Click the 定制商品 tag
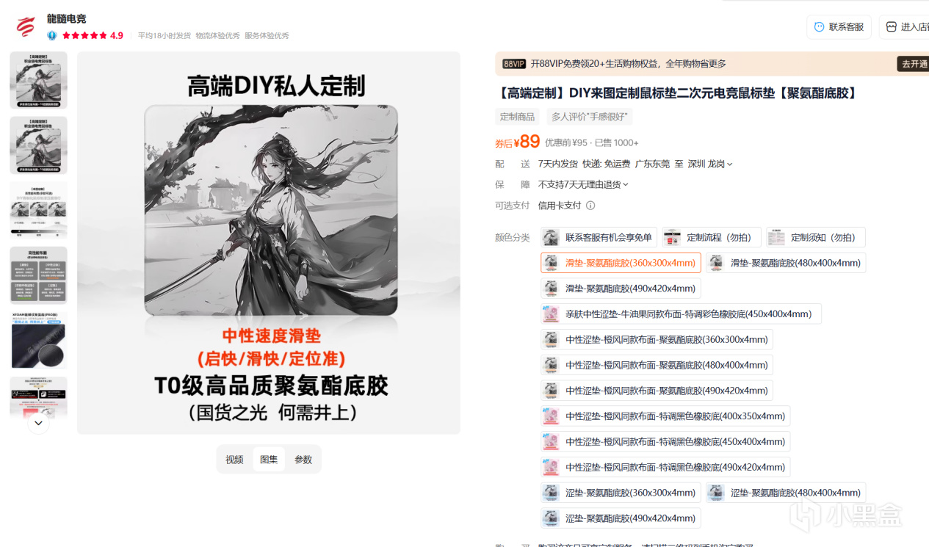The height and width of the screenshot is (547, 929). [x=517, y=117]
